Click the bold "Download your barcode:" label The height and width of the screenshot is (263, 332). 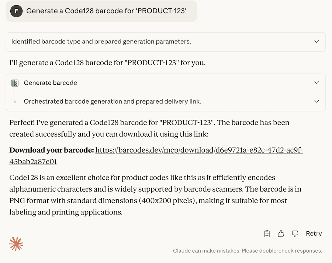point(51,150)
